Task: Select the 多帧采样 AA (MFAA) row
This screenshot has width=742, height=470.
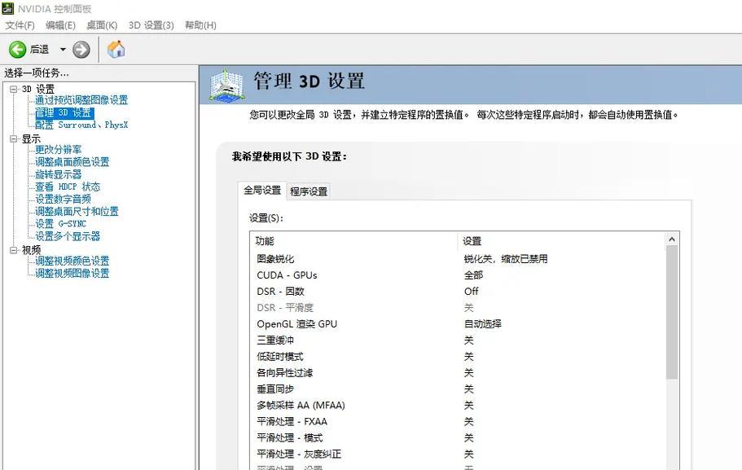Action: tap(458, 405)
